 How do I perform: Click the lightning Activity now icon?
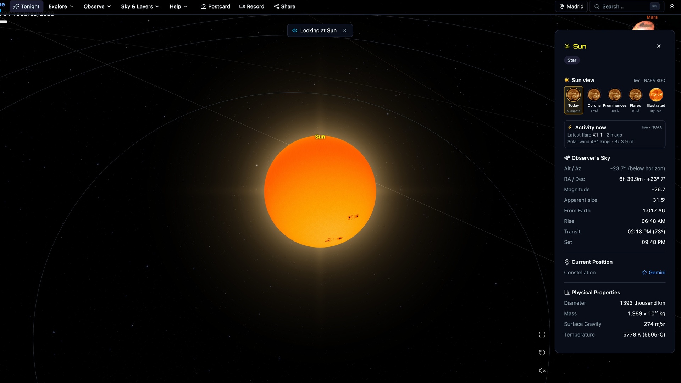(570, 127)
